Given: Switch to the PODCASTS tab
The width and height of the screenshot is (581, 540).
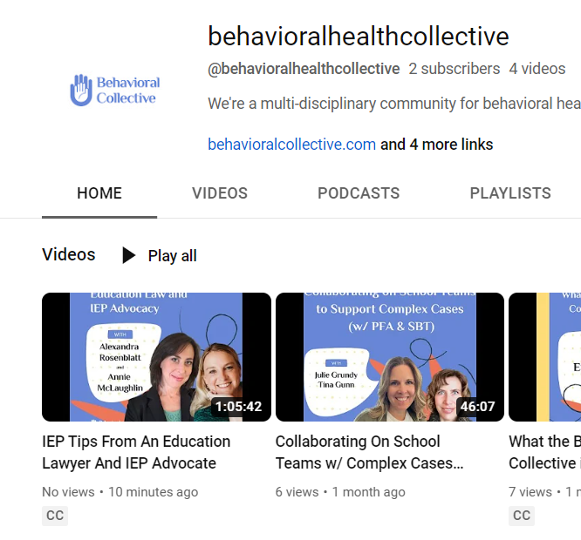Looking at the screenshot, I should coord(359,193).
